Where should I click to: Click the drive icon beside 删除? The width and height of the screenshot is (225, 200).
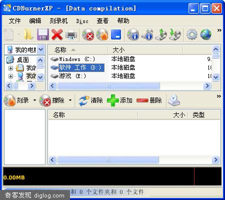[x=174, y=100]
